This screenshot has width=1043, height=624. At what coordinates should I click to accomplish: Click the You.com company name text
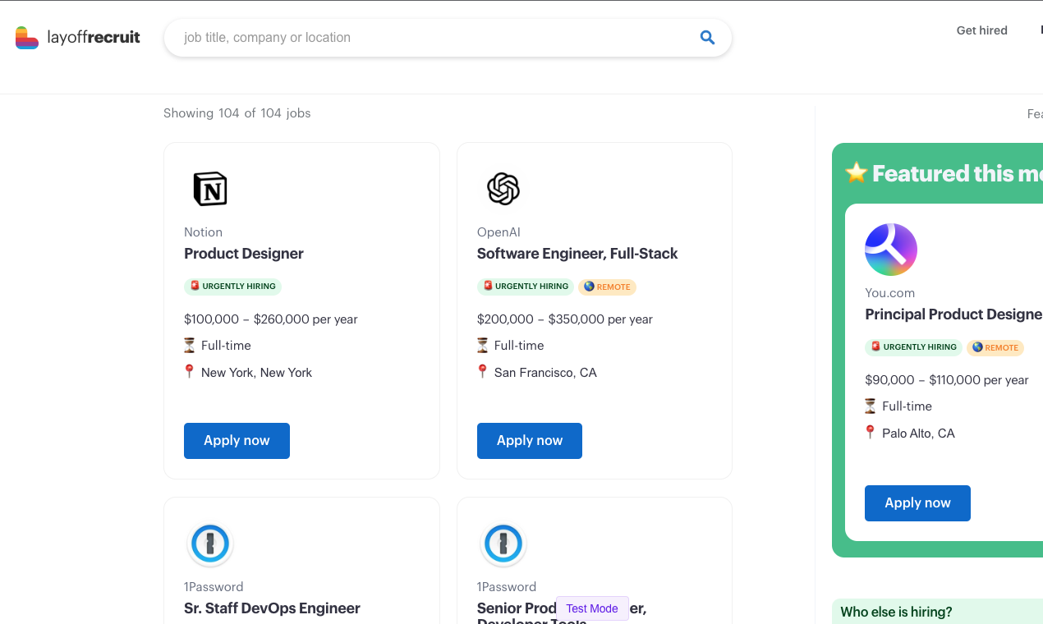click(889, 293)
